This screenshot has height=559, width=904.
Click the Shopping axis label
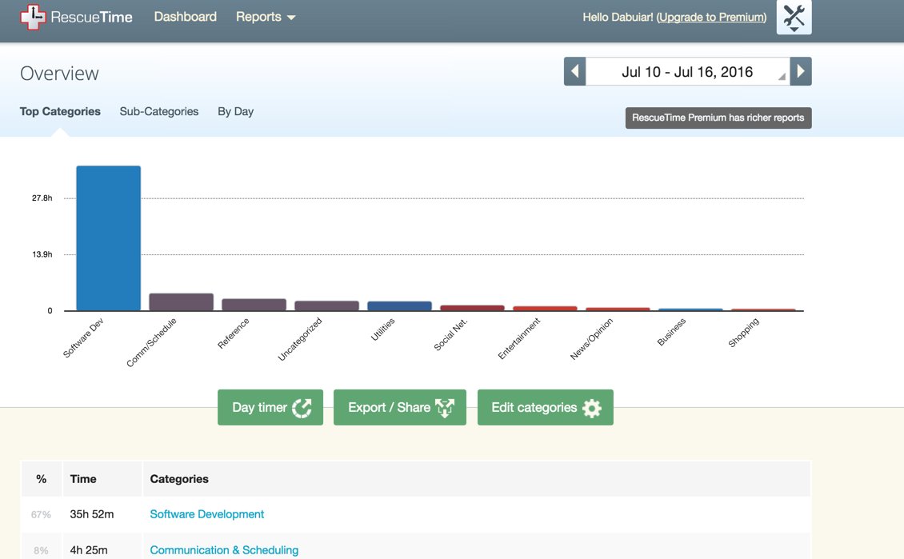[744, 333]
